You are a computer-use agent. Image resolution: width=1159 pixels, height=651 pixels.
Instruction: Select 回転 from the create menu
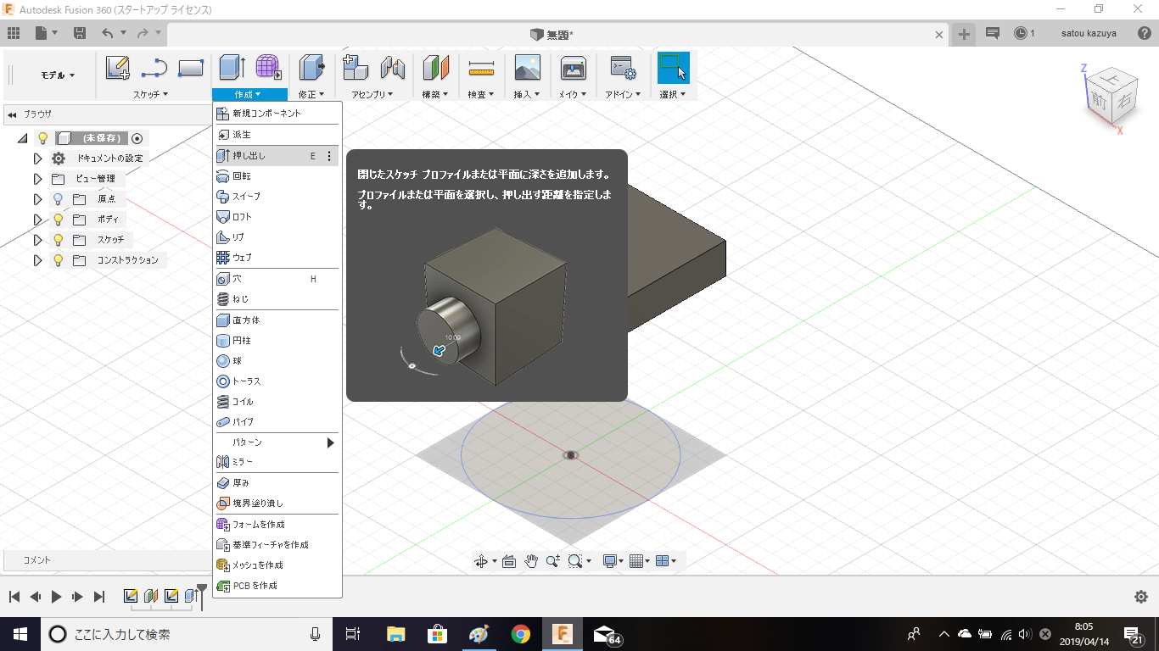point(277,176)
